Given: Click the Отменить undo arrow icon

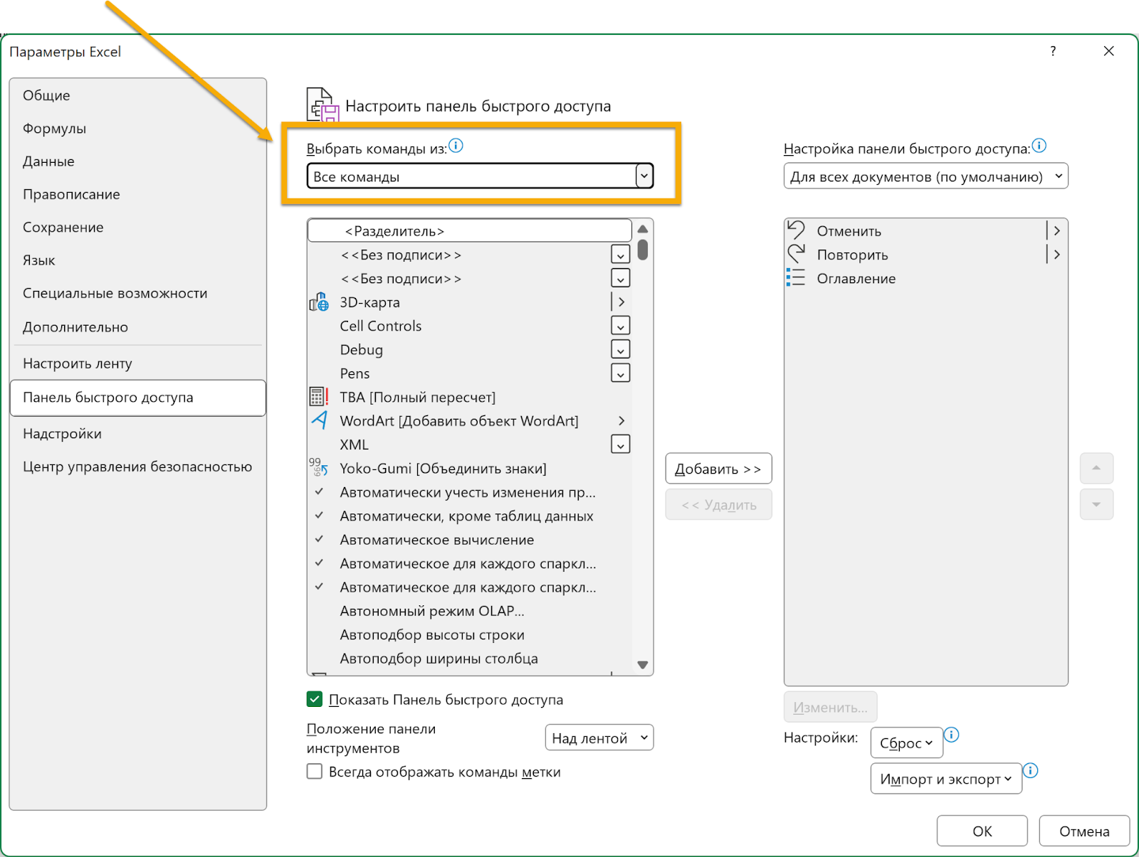Looking at the screenshot, I should [x=796, y=230].
